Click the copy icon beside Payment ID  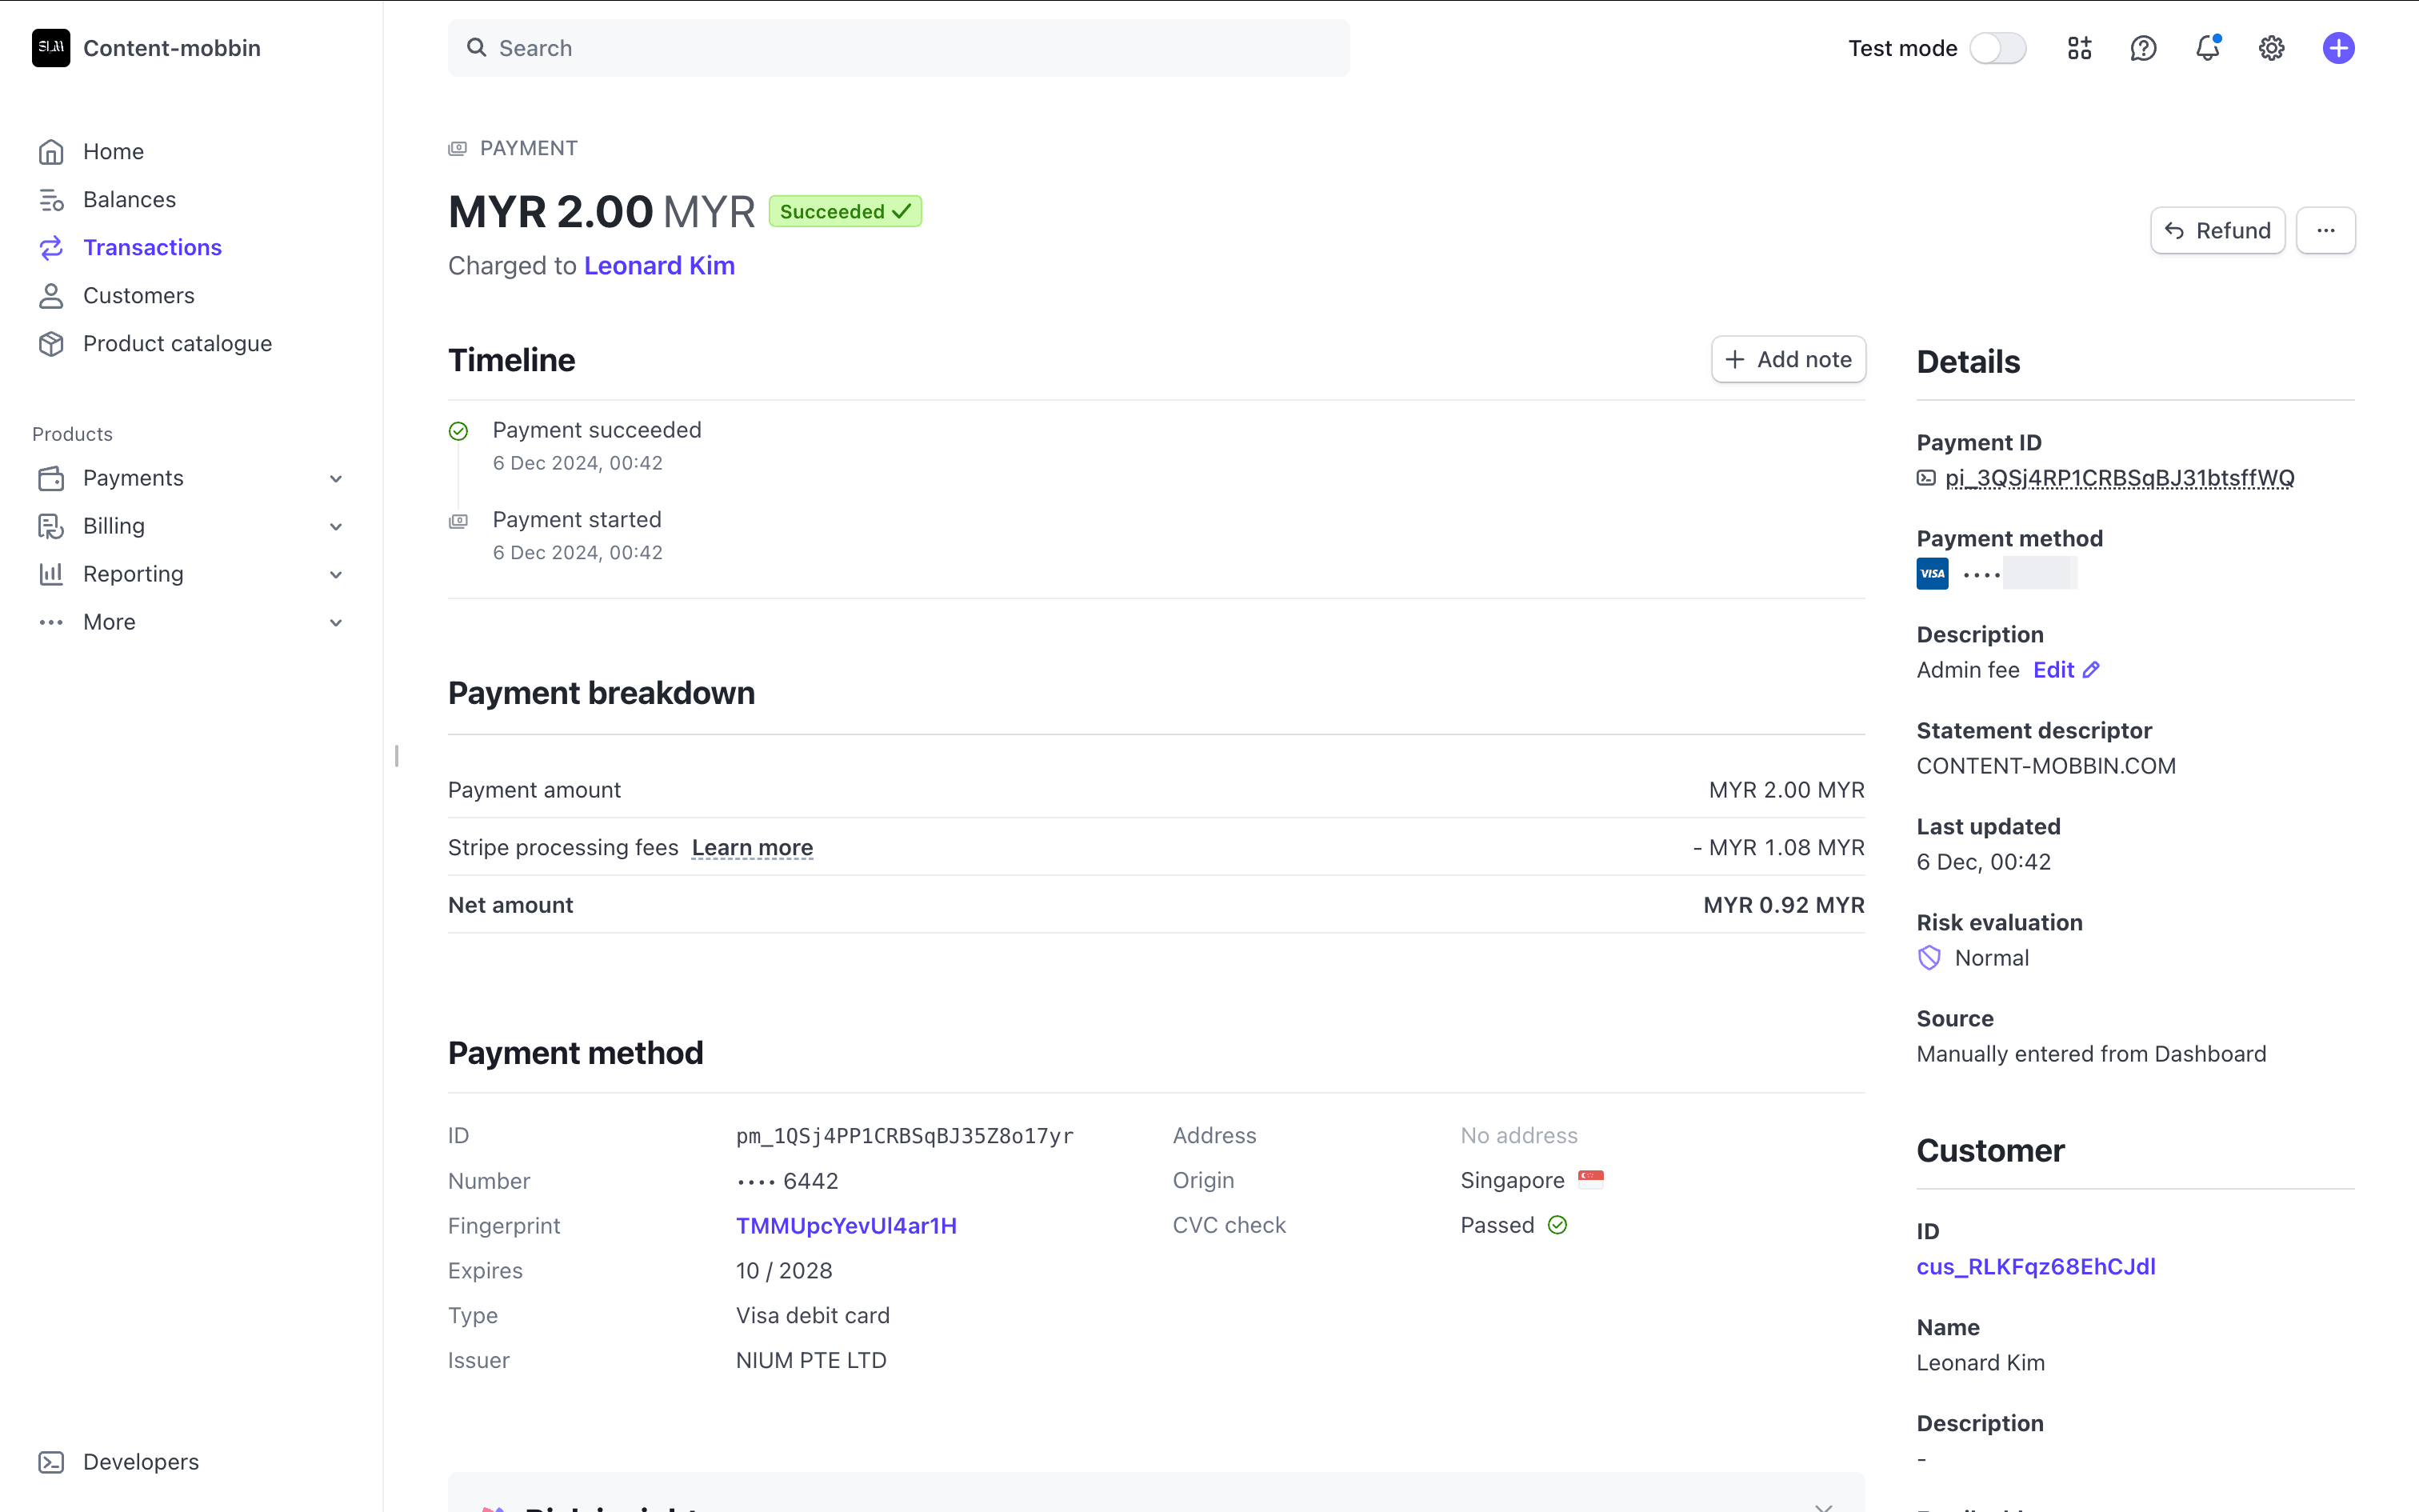[1926, 478]
